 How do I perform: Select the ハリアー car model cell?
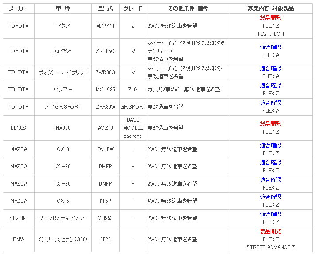(x=63, y=90)
